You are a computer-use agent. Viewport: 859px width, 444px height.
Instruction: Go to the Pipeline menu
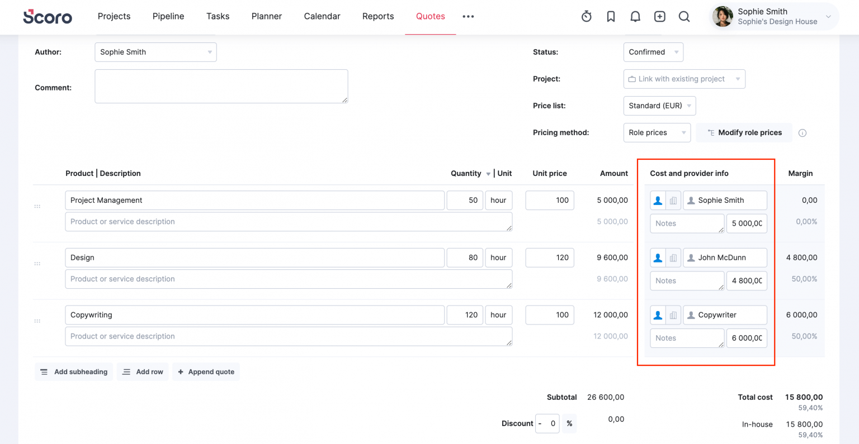(x=168, y=16)
